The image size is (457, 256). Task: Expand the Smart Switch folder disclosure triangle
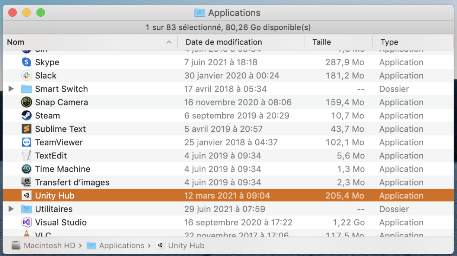11,89
